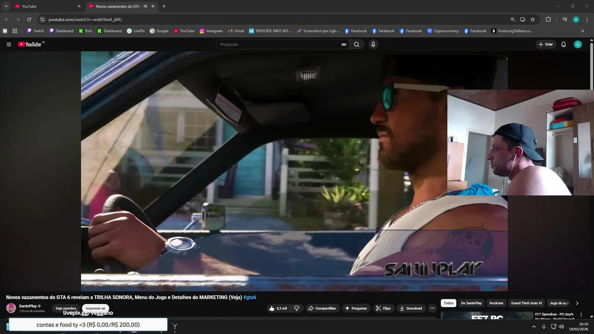The width and height of the screenshot is (594, 334).
Task: Open more actions (three dots) next to Download
Action: point(432,308)
